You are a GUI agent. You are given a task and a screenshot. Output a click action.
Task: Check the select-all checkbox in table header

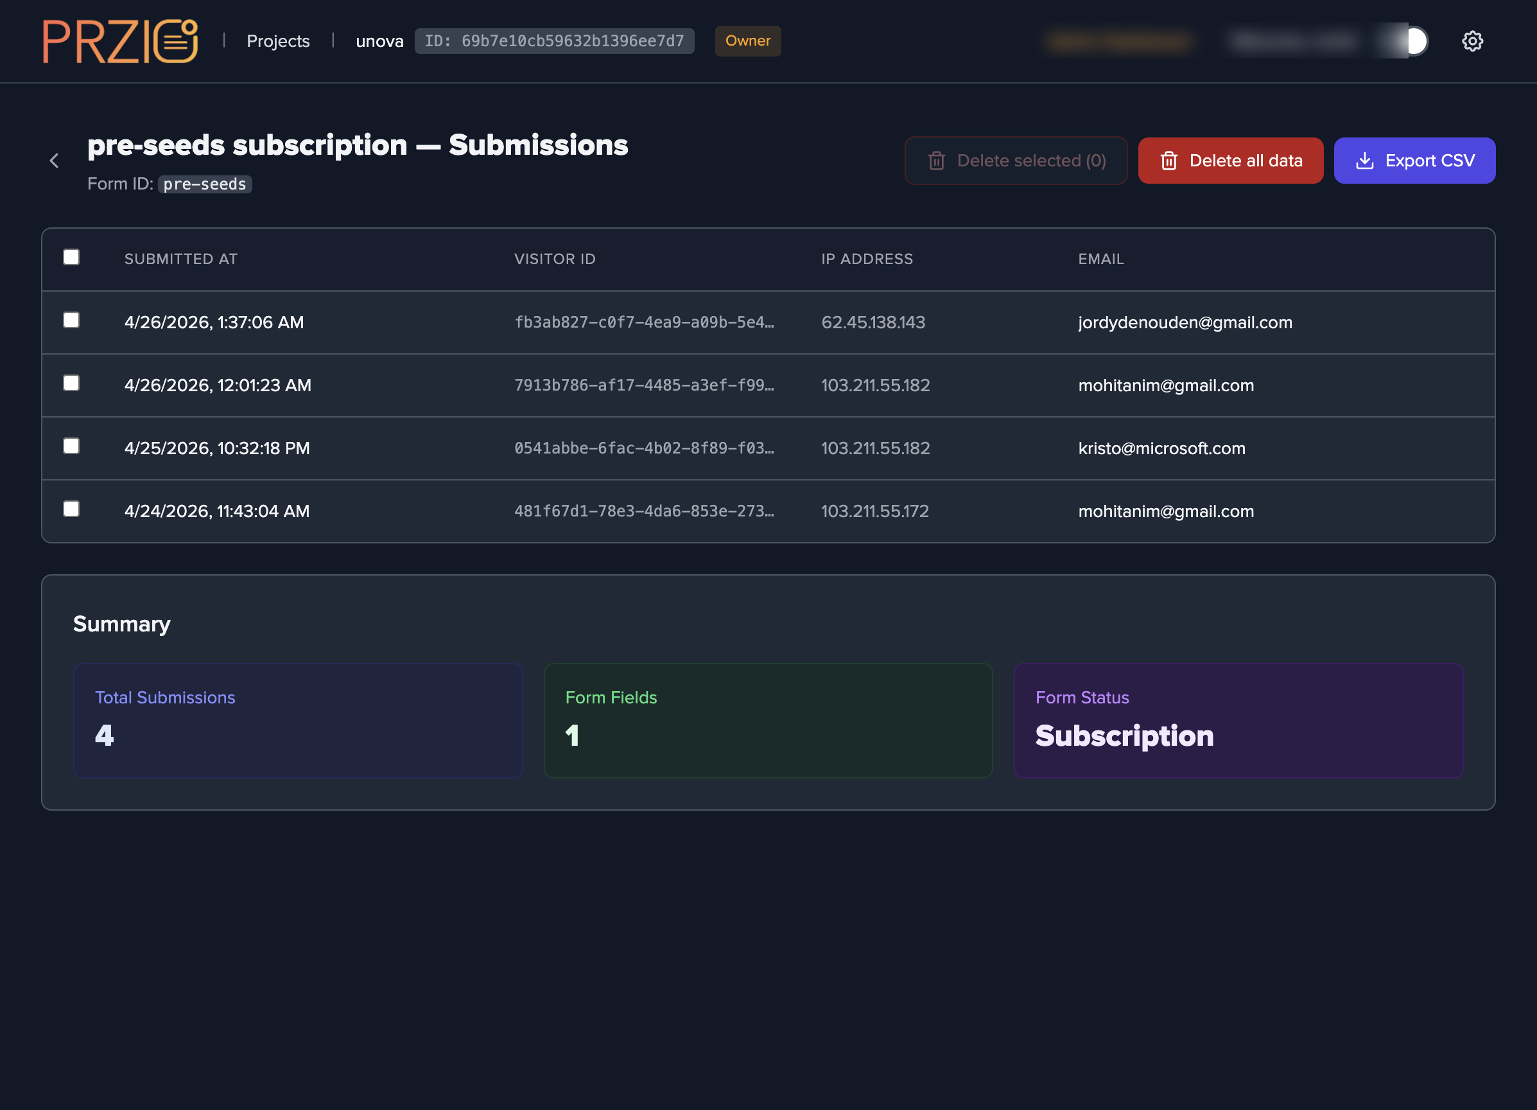point(71,257)
